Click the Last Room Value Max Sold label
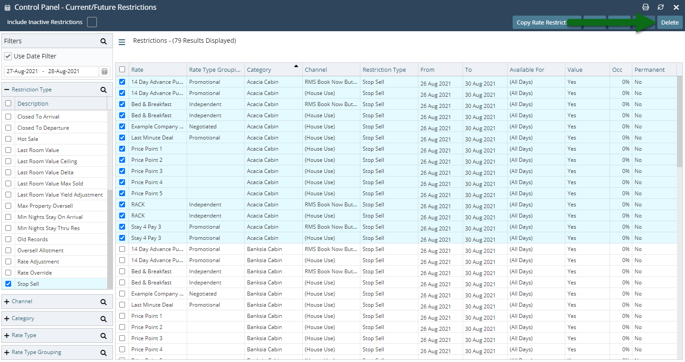Image resolution: width=685 pixels, height=362 pixels. click(x=50, y=183)
